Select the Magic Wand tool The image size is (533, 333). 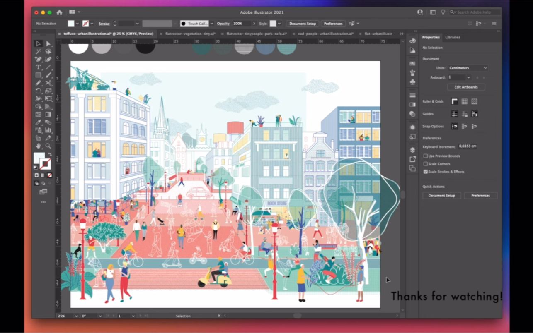click(38, 51)
